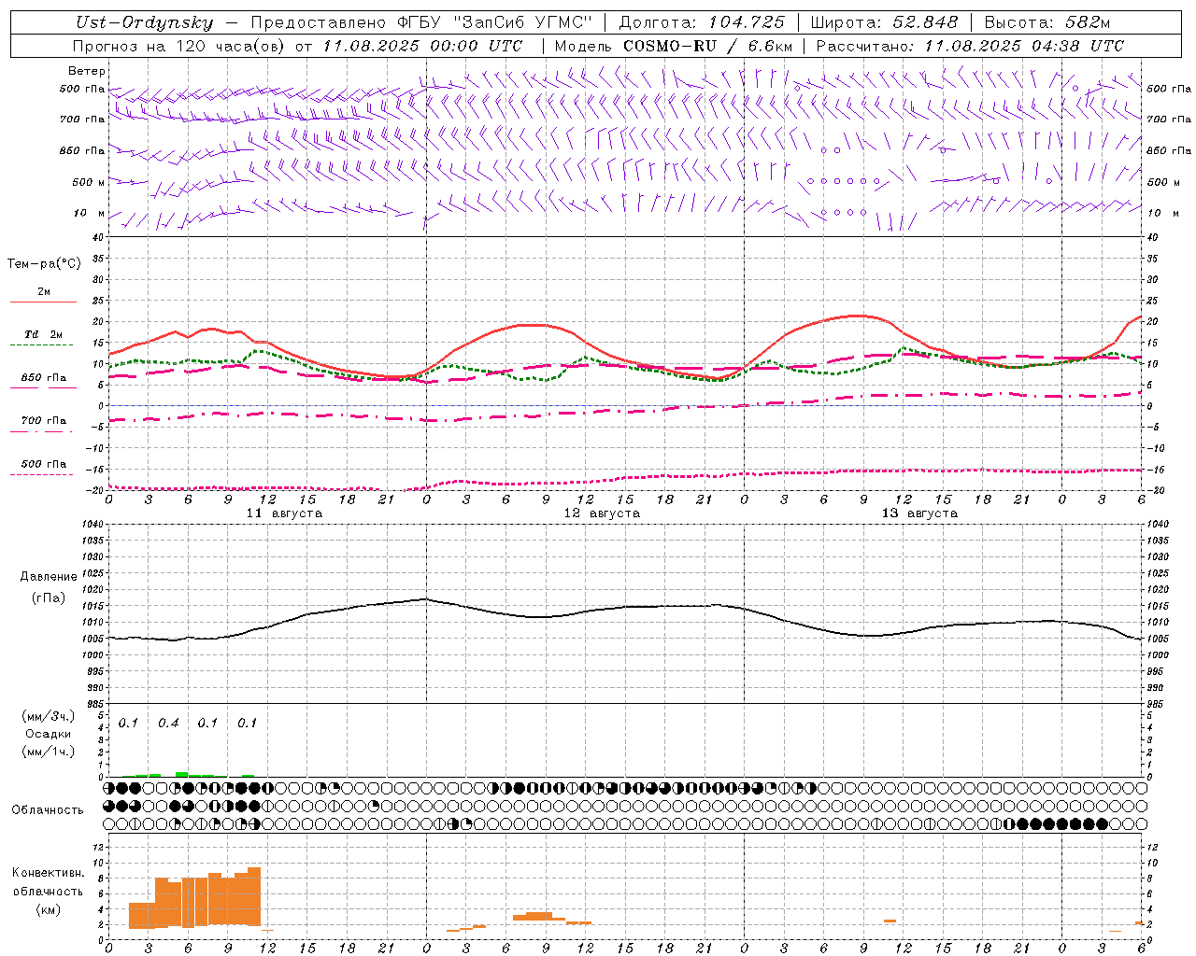Screen dimensions: 1196x956
Task: Click the "11 августа" date label
Action: pos(284,513)
